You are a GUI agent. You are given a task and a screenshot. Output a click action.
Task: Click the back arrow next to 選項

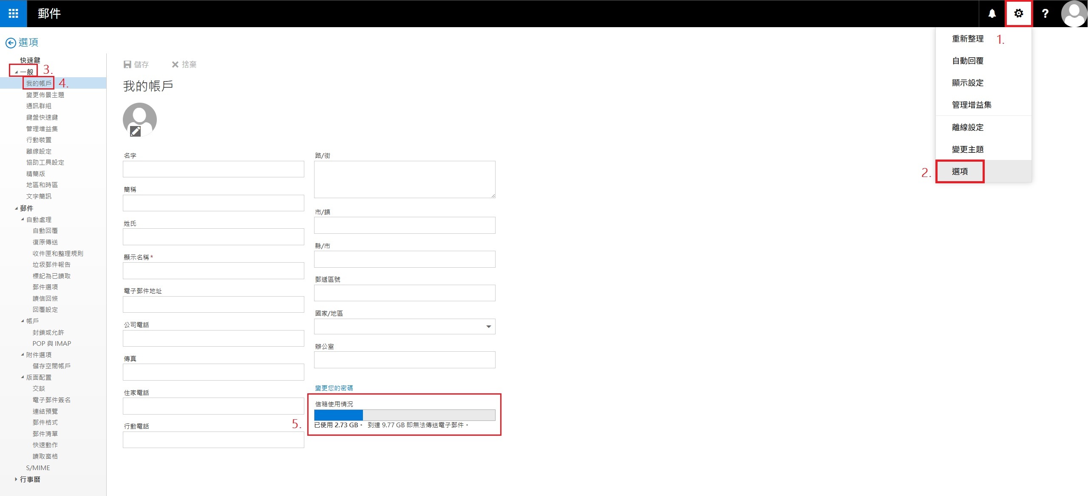coord(11,42)
